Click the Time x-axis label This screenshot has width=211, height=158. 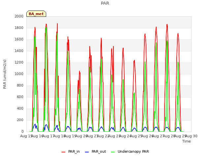coord(187,141)
